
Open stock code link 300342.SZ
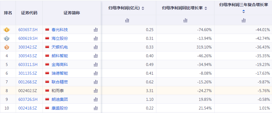point(28,47)
